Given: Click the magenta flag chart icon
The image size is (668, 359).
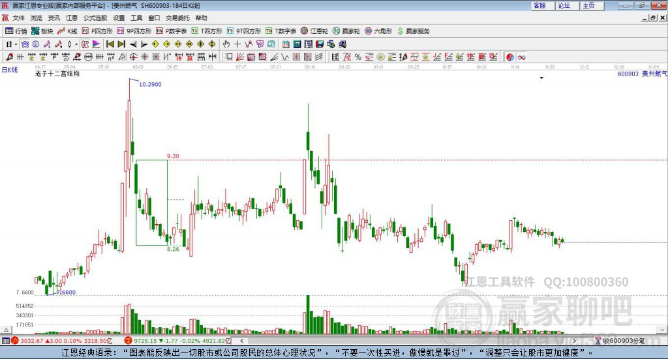Looking at the screenshot, I should click(x=97, y=44).
